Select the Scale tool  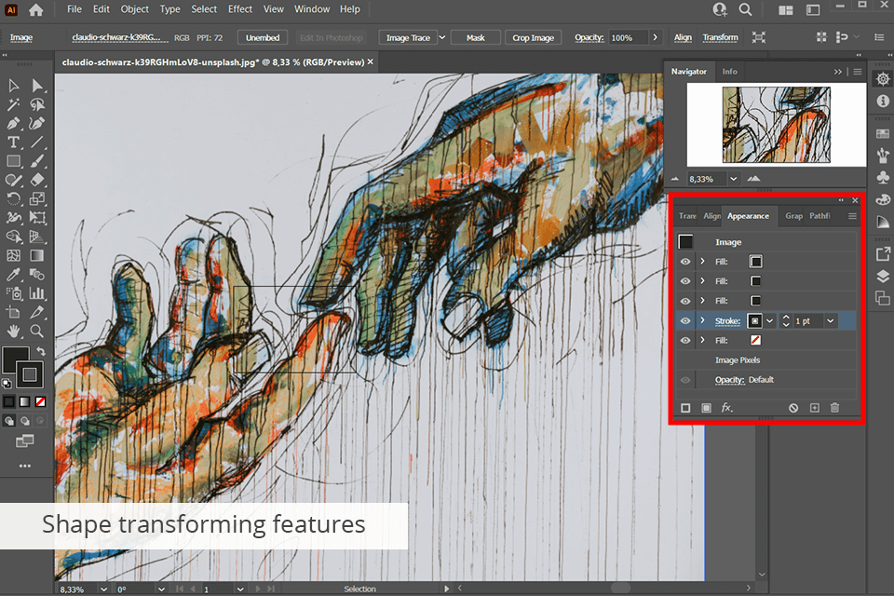point(37,198)
